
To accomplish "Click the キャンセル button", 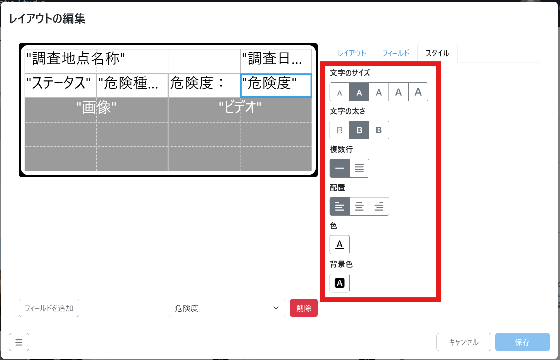I will tap(464, 342).
